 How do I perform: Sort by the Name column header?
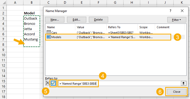tap(60, 27)
